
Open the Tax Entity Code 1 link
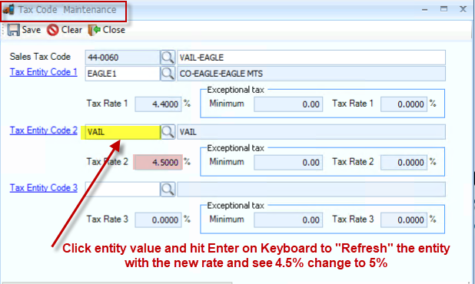[43, 72]
